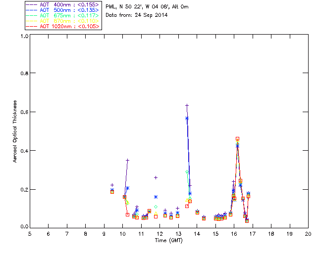Click the x-axis tick label 12
This screenshot has height=253, width=317.
coord(159,234)
